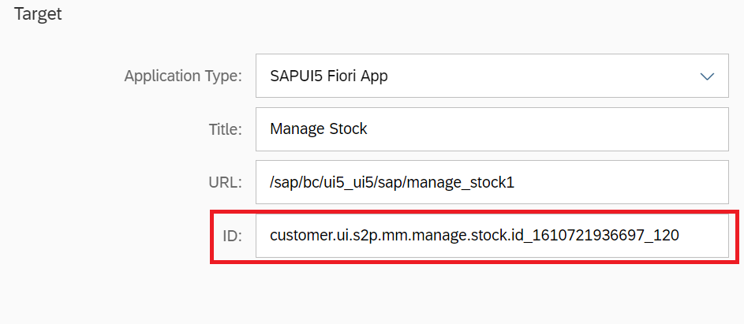Place cursor after 'manage_stock1' in URL field
Viewport: 744px width, 324px height.
(516, 182)
